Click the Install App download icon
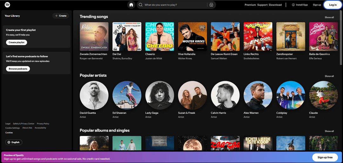 (293, 5)
